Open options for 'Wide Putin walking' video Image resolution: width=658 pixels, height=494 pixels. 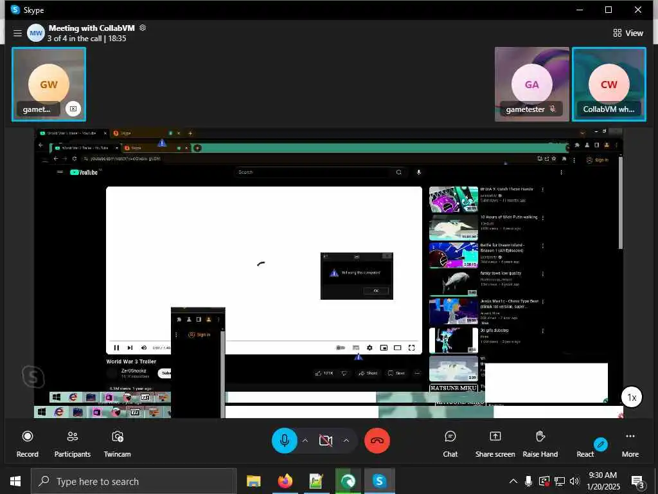pos(542,218)
